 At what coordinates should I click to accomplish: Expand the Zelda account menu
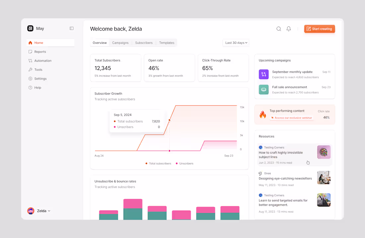tap(39, 211)
